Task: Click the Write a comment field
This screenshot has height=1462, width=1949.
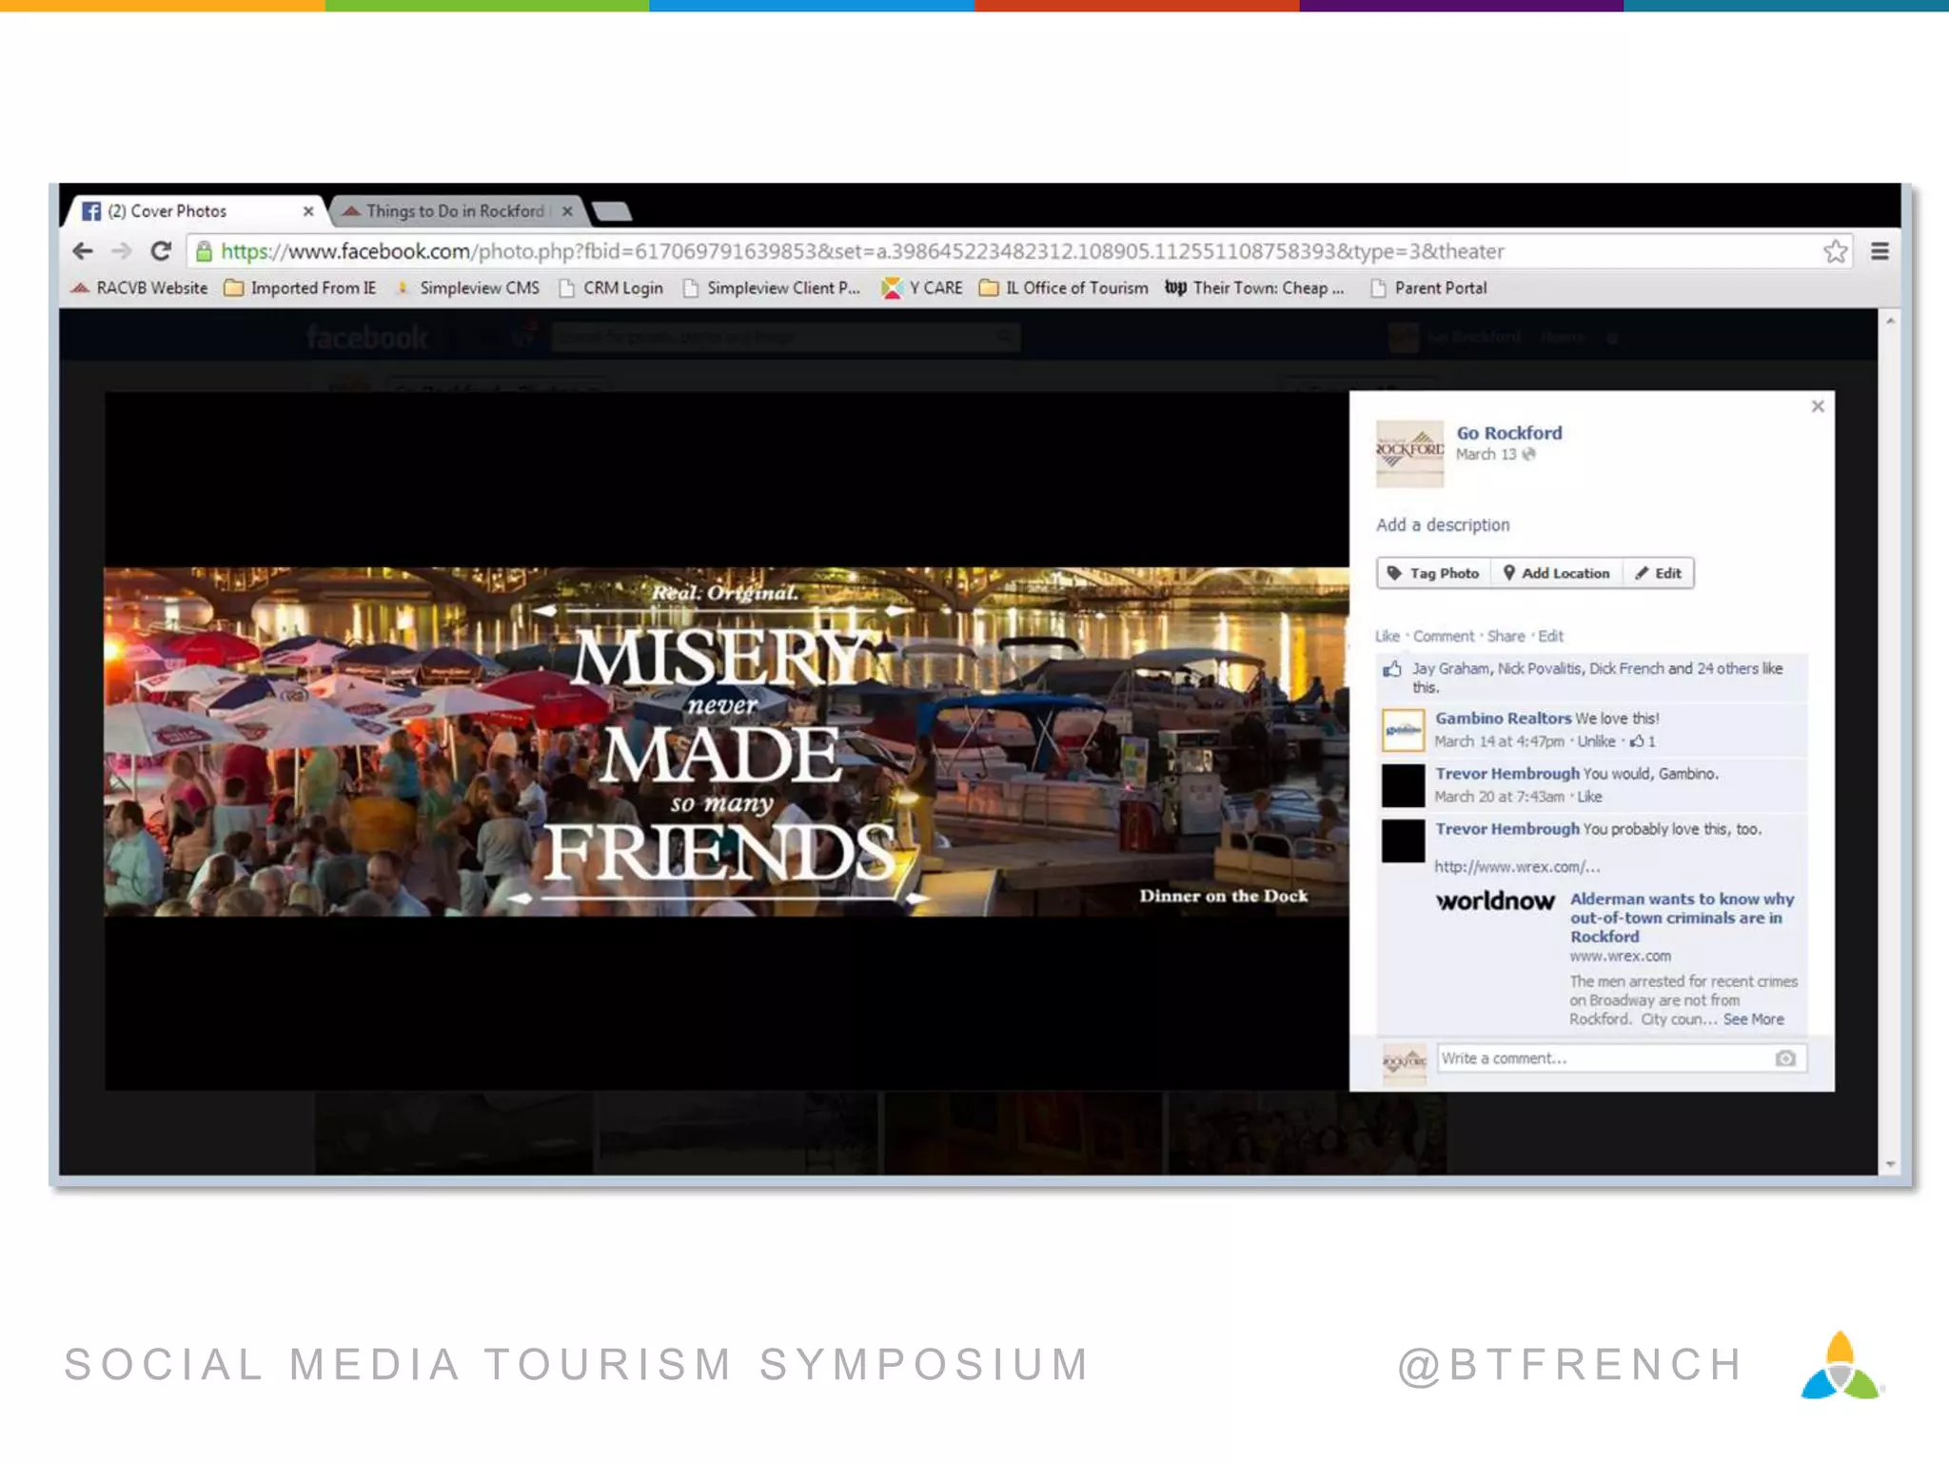Action: [x=1622, y=1058]
